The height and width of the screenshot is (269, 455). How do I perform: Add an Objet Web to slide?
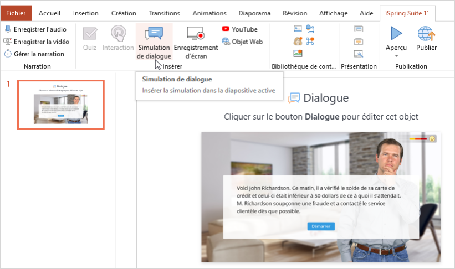pos(242,42)
